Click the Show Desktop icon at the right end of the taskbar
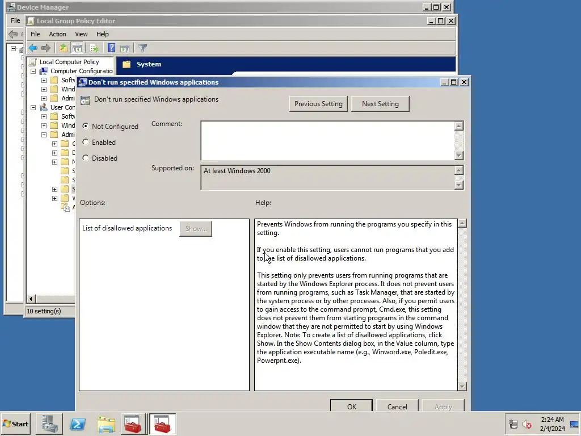 pyautogui.click(x=574, y=424)
